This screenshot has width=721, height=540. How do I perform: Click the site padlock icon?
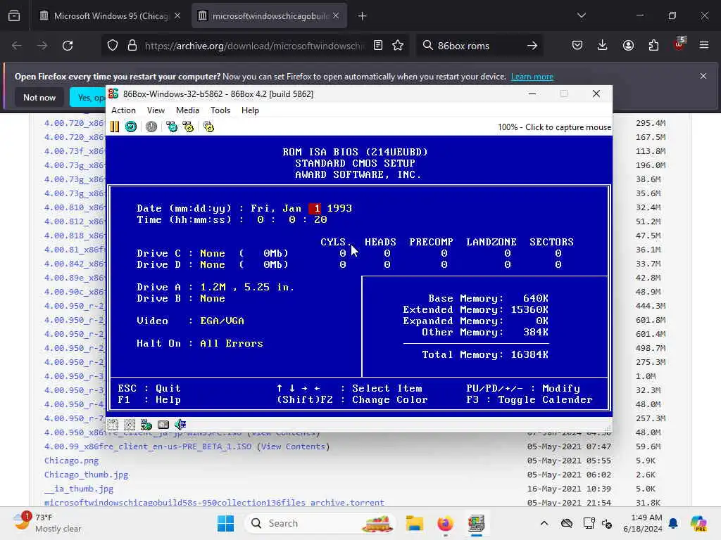tap(132, 46)
